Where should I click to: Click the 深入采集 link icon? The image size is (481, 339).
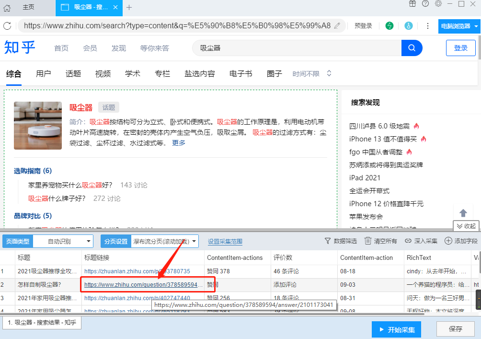tap(408, 241)
